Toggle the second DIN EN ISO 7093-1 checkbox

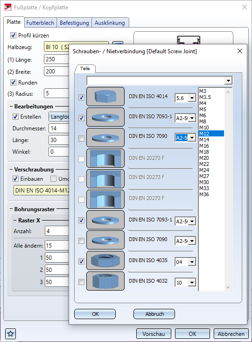82,221
